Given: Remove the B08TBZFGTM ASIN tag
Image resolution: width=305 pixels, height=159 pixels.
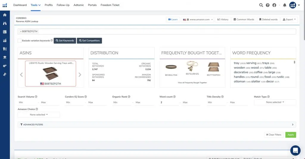Looking at the screenshot, I should coord(21,31).
